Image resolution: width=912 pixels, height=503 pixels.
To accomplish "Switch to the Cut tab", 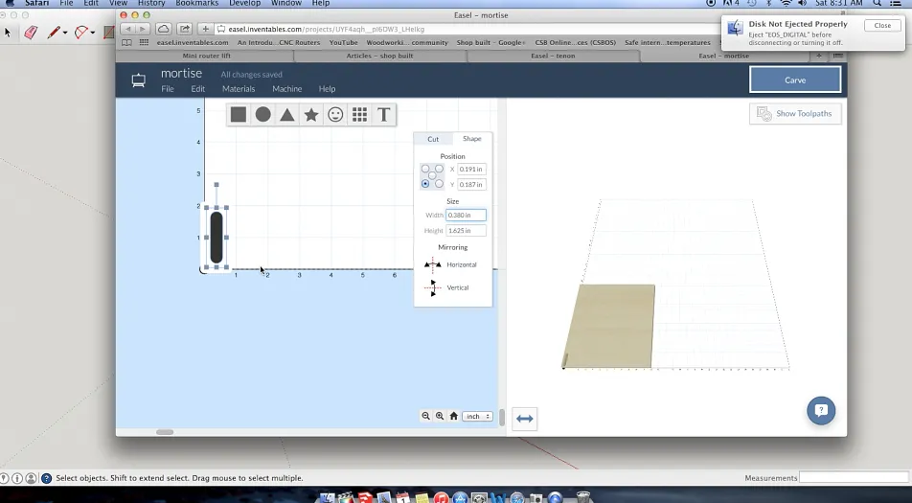I will pyautogui.click(x=433, y=139).
